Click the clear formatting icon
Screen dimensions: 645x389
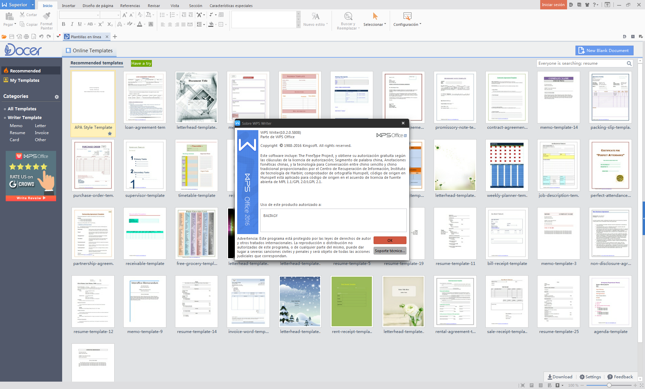[x=139, y=15]
